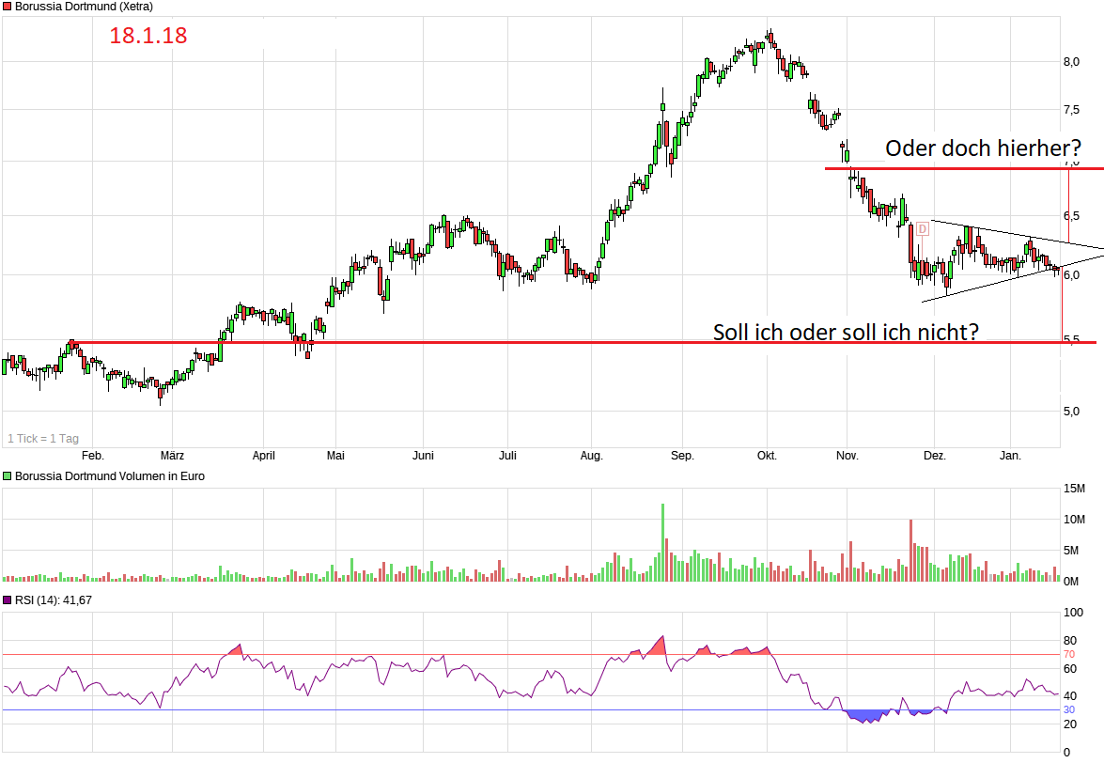The width and height of the screenshot is (1104, 763).
Task: Click the Juli month label on the time axis
Action: 507,456
